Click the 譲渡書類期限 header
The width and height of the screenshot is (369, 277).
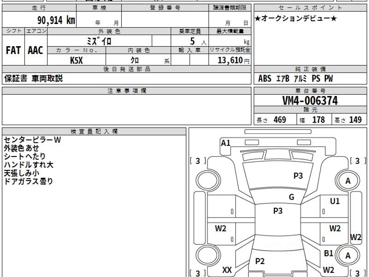[x=230, y=8]
